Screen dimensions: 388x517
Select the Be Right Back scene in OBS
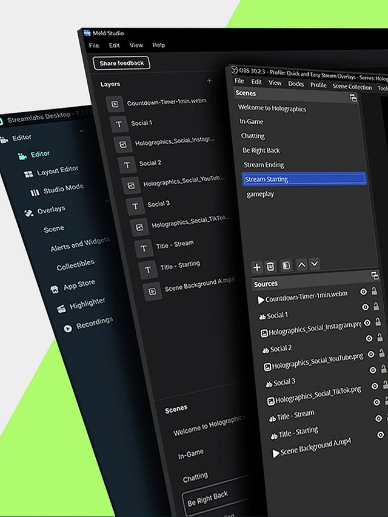point(261,150)
